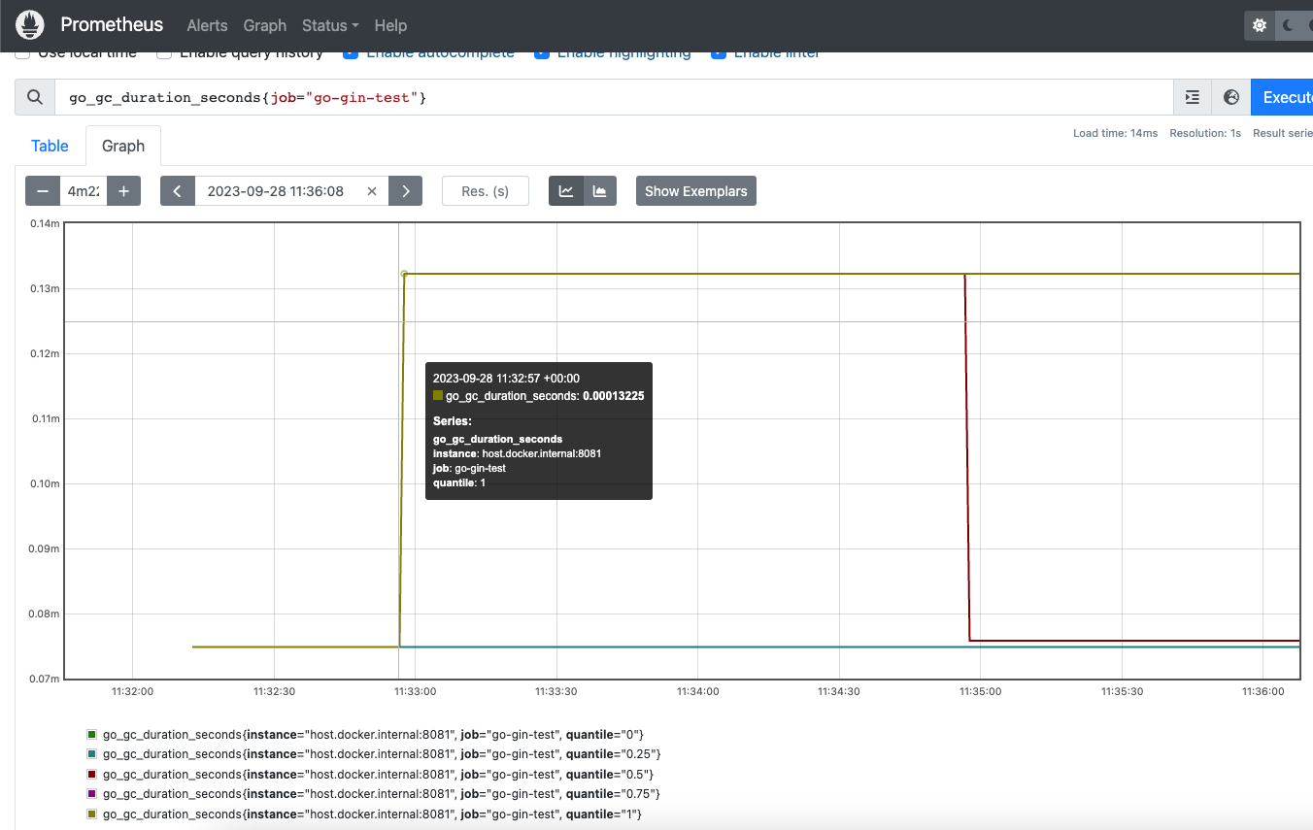The height and width of the screenshot is (830, 1313).
Task: Show the stacked area graph
Action: click(599, 191)
